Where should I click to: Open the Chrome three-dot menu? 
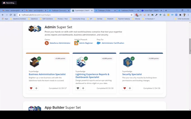tap(188, 15)
